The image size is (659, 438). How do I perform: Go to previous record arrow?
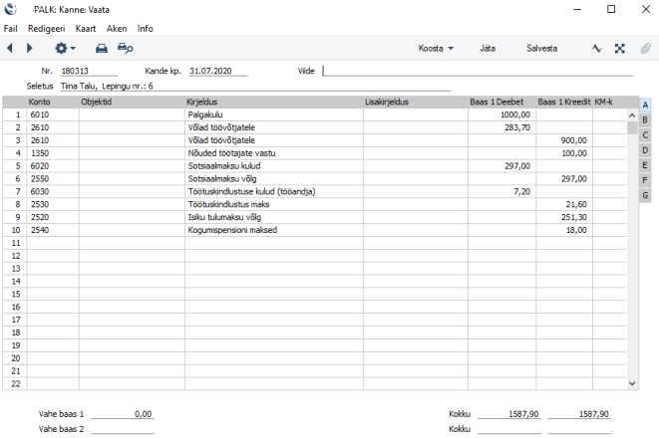[x=10, y=48]
